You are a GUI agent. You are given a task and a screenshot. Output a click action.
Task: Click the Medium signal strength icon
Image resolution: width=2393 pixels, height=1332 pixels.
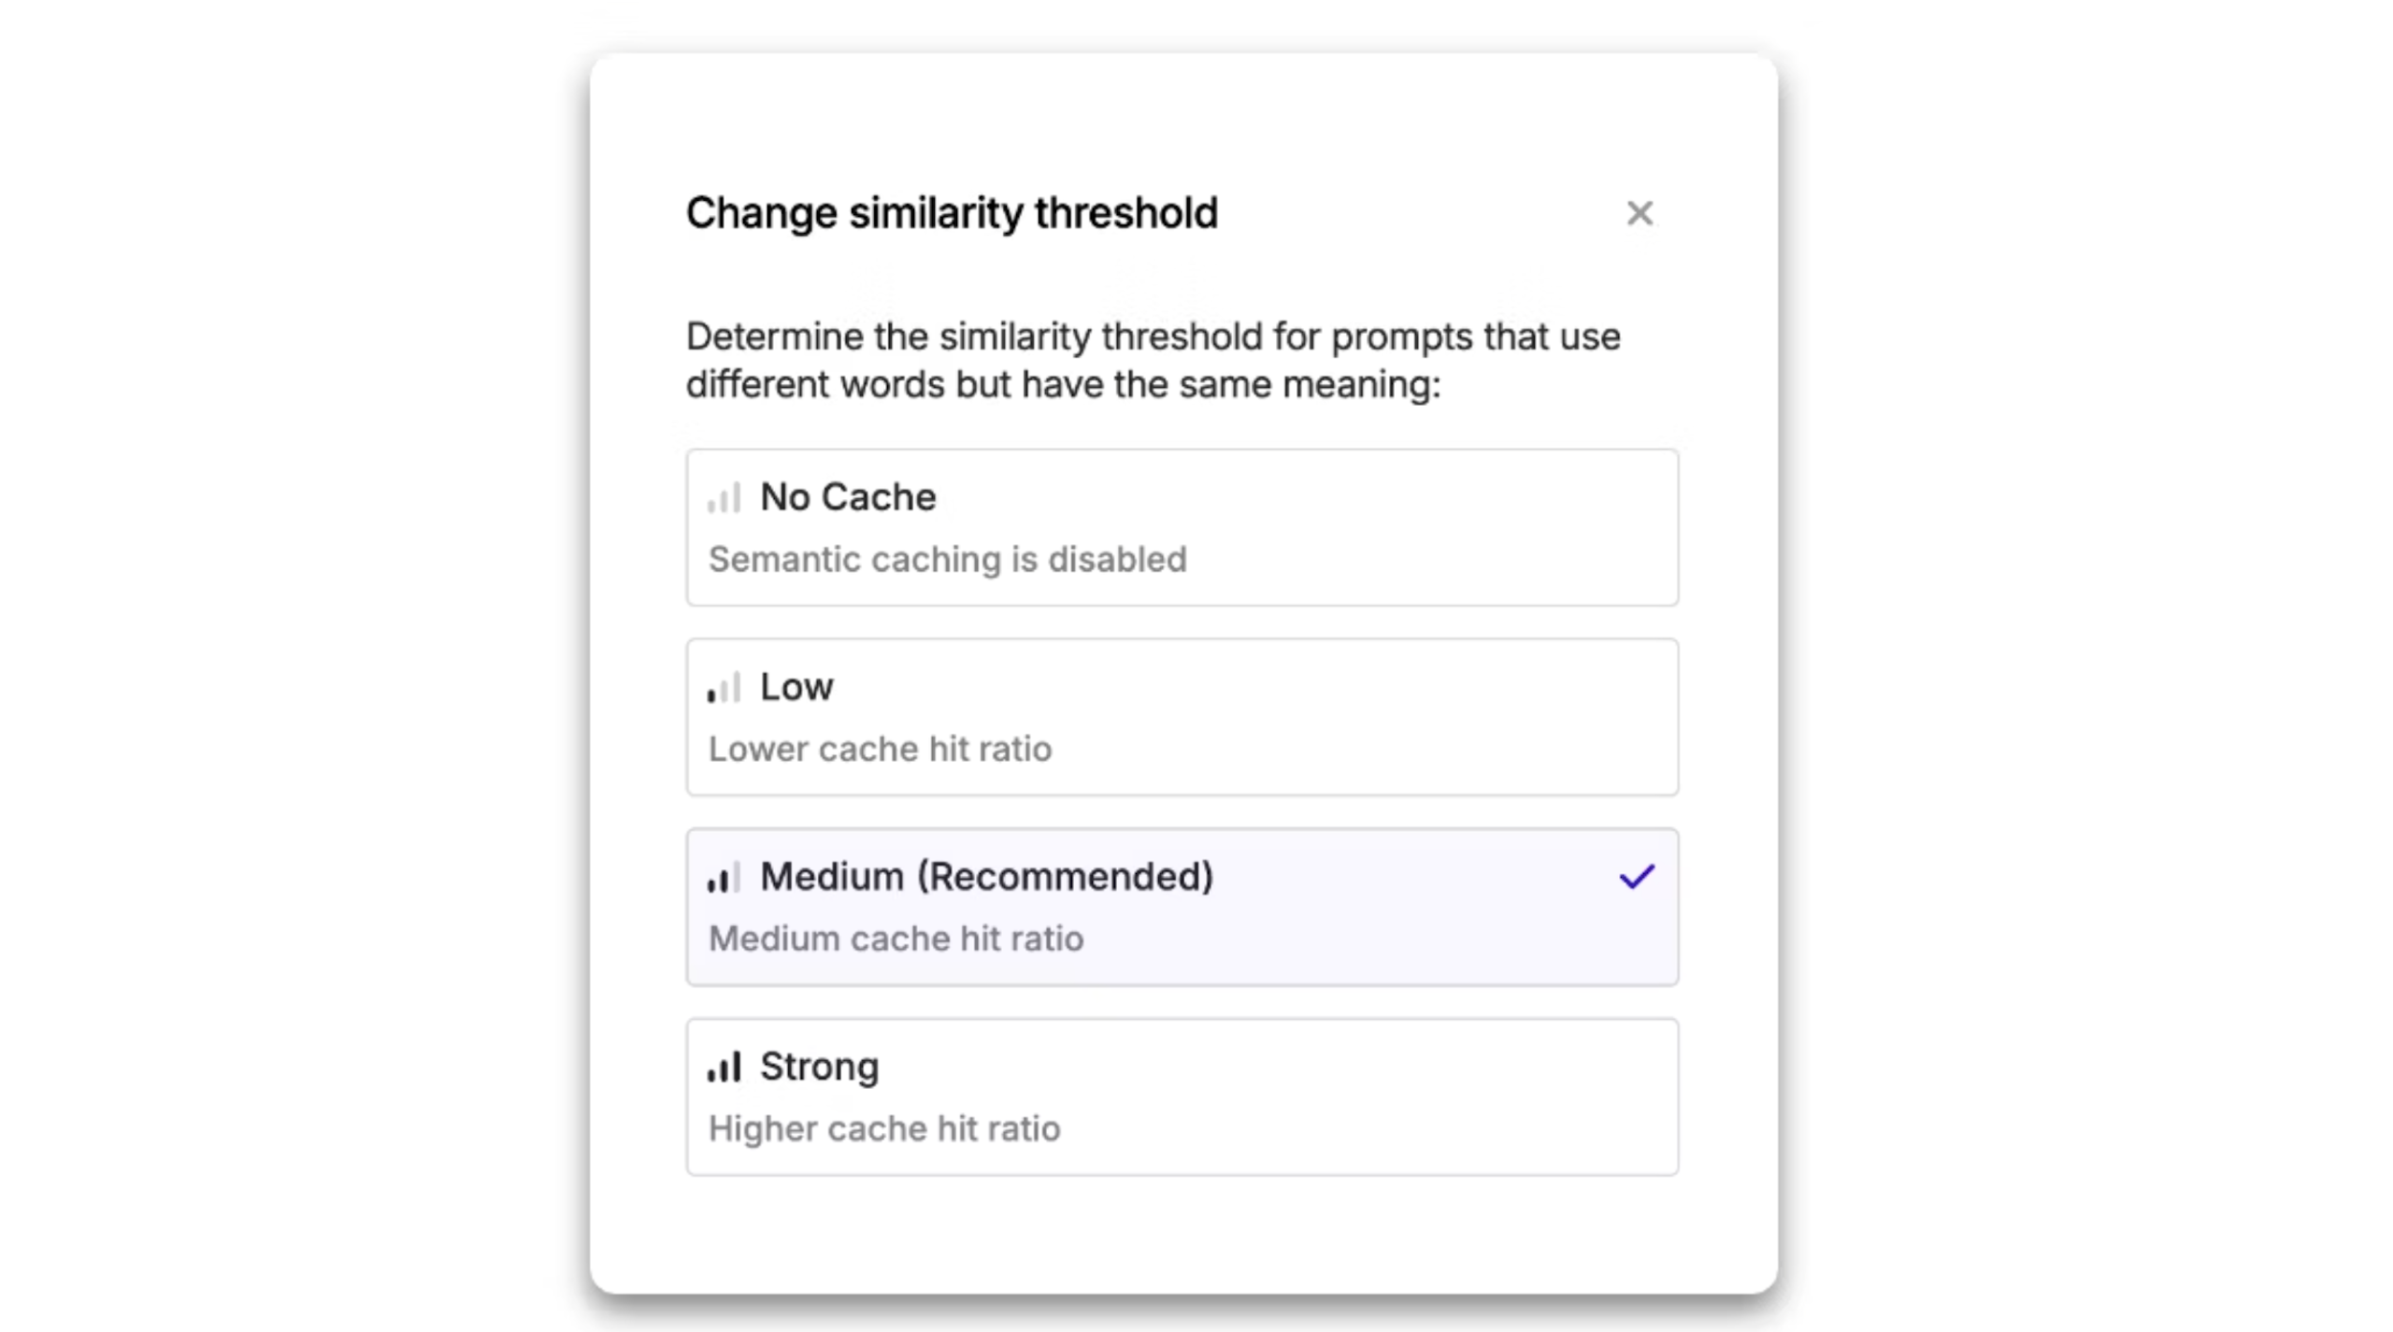point(724,877)
